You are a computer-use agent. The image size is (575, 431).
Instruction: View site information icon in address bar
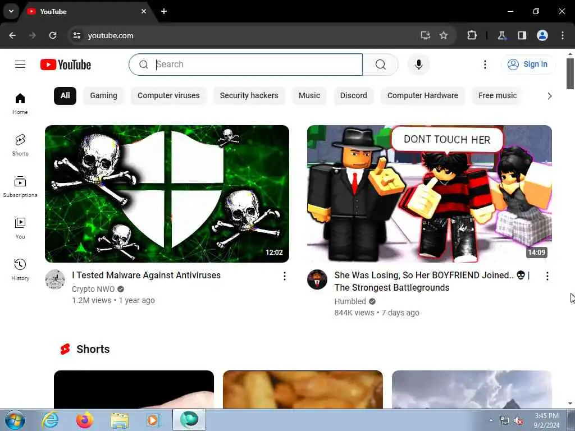[x=76, y=35]
